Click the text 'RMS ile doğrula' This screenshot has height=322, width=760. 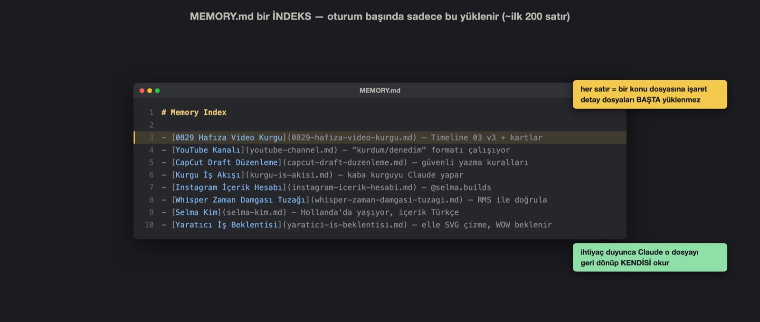pos(512,200)
